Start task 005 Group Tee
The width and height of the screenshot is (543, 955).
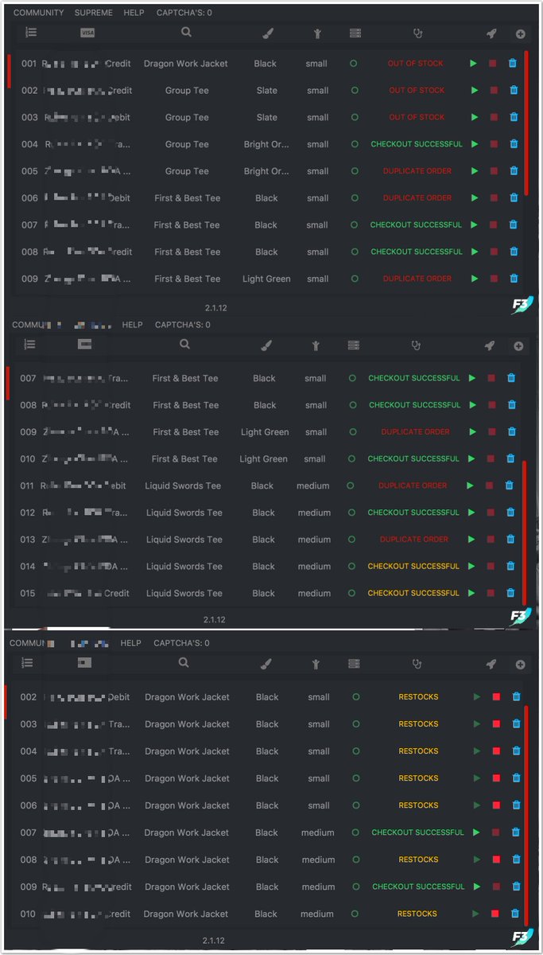(x=475, y=171)
